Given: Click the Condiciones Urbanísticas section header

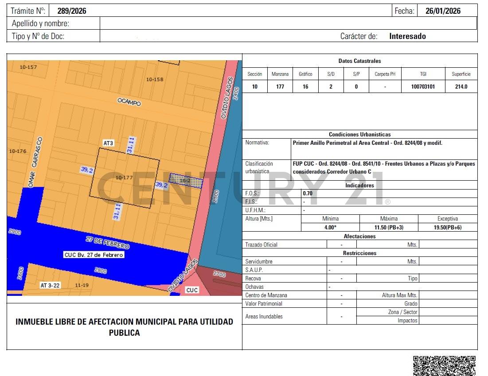Looking at the screenshot, I should [359, 134].
